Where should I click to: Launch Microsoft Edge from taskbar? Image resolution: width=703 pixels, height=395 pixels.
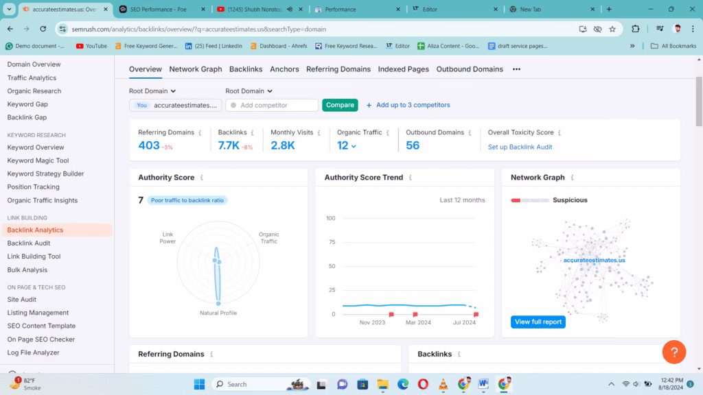click(x=402, y=384)
